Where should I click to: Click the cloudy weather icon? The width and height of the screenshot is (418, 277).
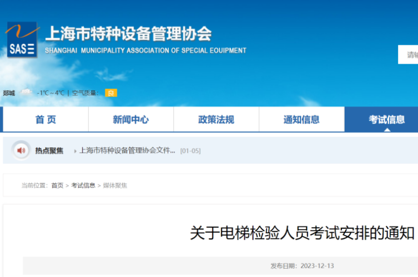click(x=26, y=93)
